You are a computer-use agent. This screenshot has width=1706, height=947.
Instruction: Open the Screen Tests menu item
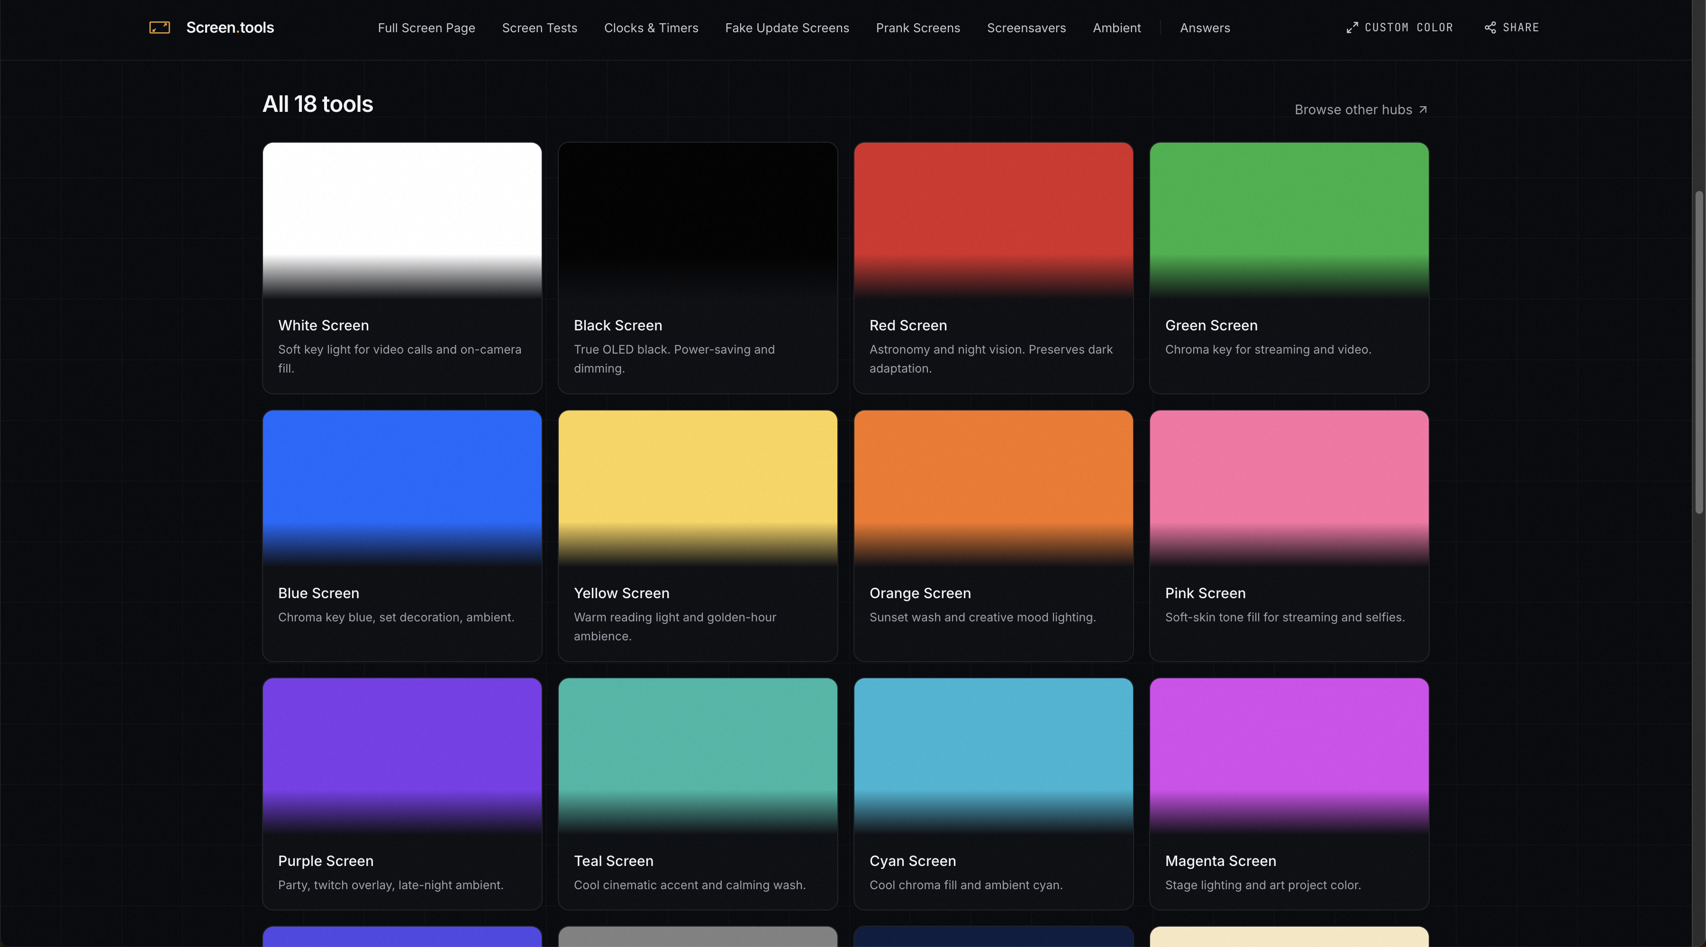[x=540, y=28]
